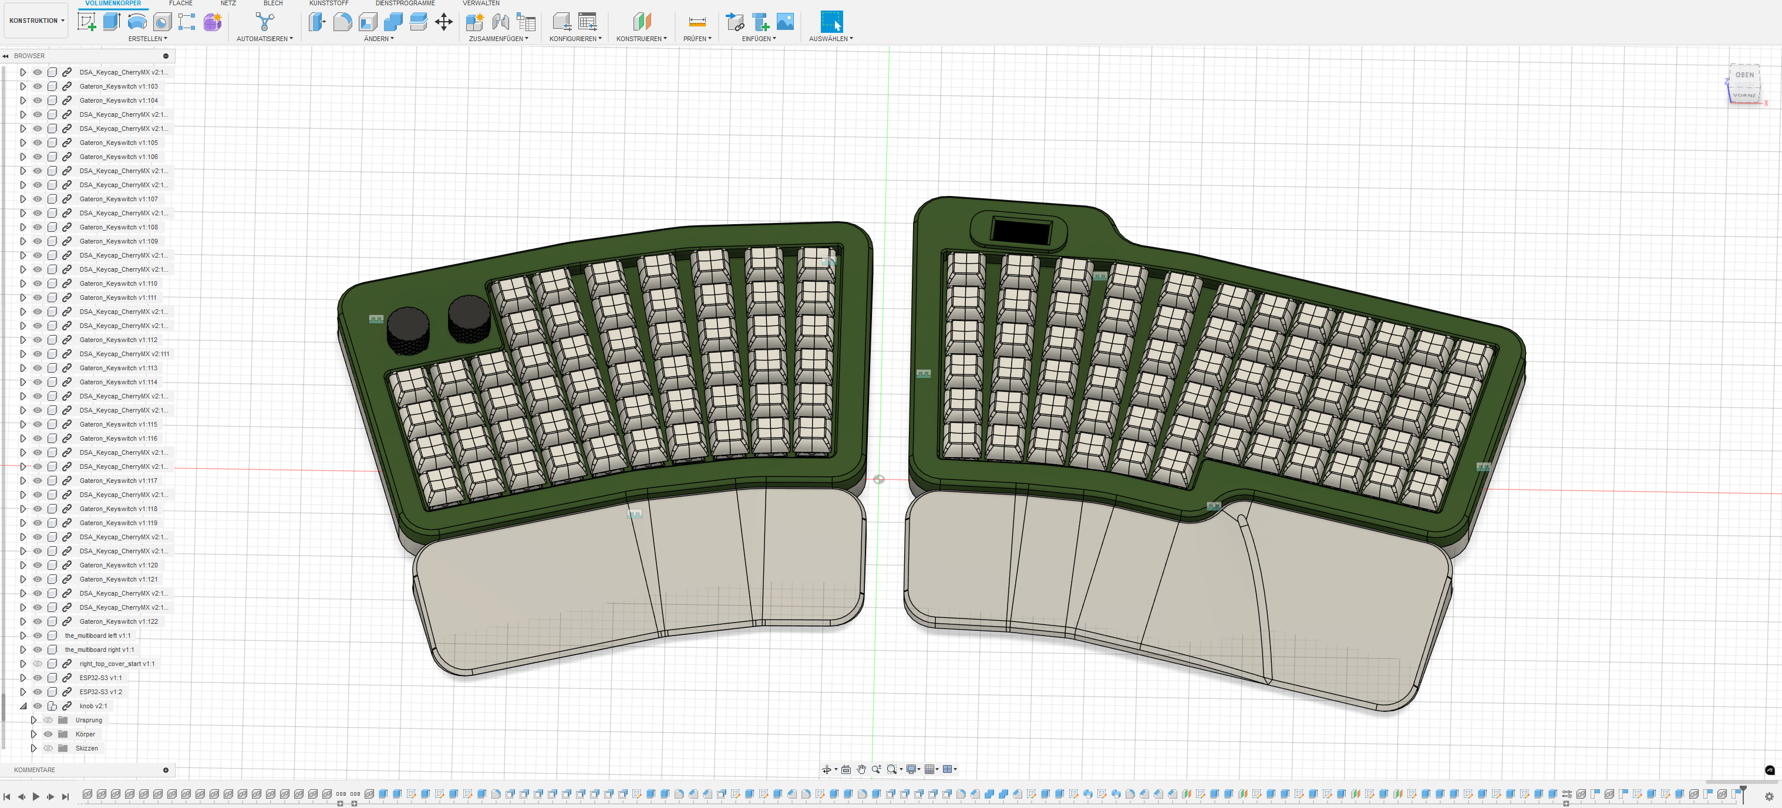Select the Revolve tool
Image resolution: width=1782 pixels, height=808 pixels.
137,22
